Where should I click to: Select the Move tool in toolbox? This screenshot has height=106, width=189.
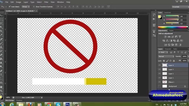tap(1, 15)
